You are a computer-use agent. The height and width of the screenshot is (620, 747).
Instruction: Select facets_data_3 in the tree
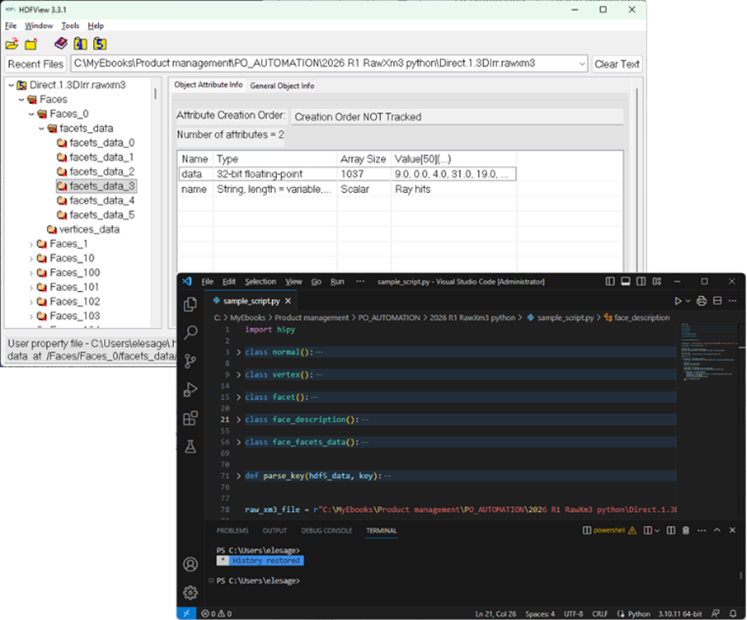(96, 186)
